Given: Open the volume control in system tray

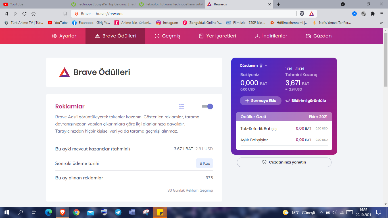Looking at the screenshot, I should coord(335,212).
